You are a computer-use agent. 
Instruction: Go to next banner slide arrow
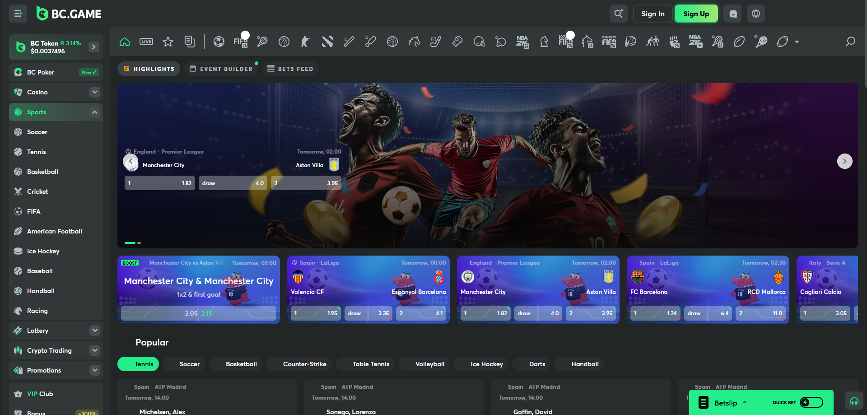tap(844, 161)
